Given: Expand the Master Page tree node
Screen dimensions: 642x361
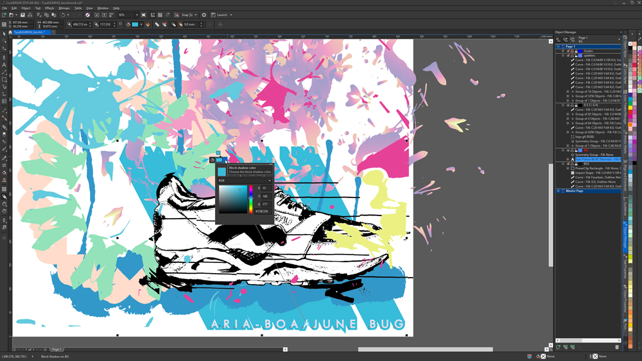Looking at the screenshot, I should (559, 191).
